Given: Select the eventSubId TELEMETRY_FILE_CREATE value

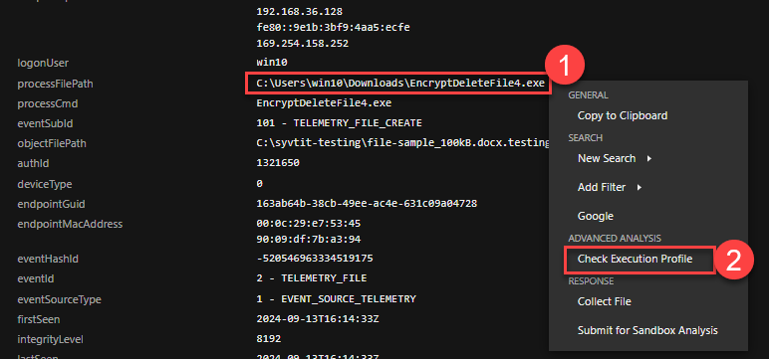Looking at the screenshot, I should tap(339, 123).
